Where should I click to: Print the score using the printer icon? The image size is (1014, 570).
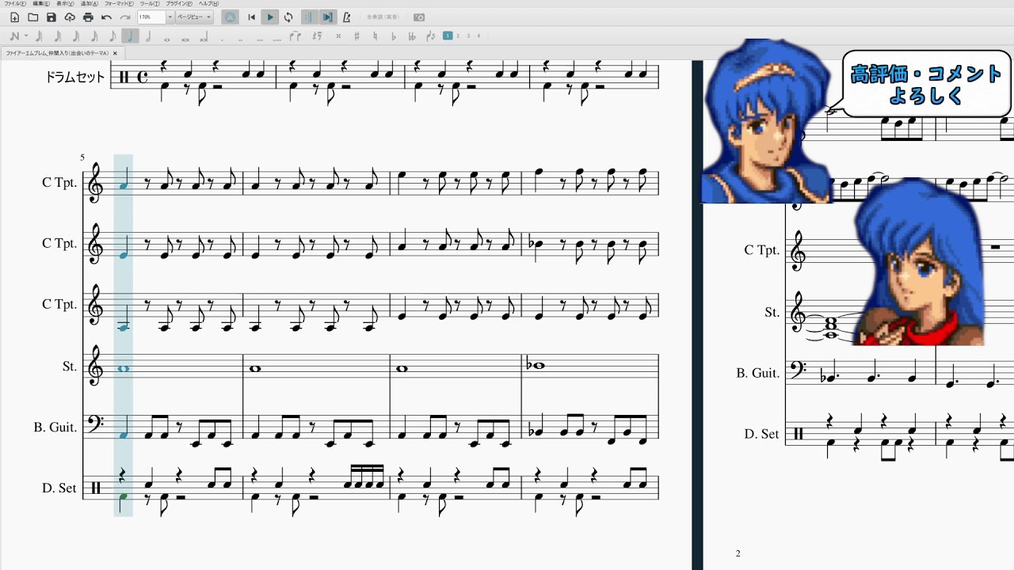pyautogui.click(x=88, y=17)
